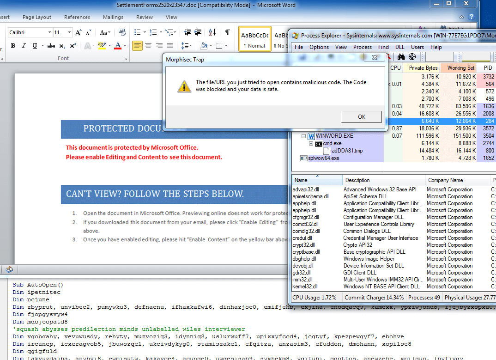Apply paragraph shading with paint bucket
Screen dimensions: 496x360
coord(204,46)
